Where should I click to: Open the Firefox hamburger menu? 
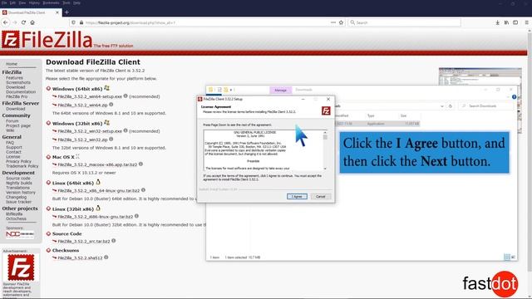coord(526,22)
